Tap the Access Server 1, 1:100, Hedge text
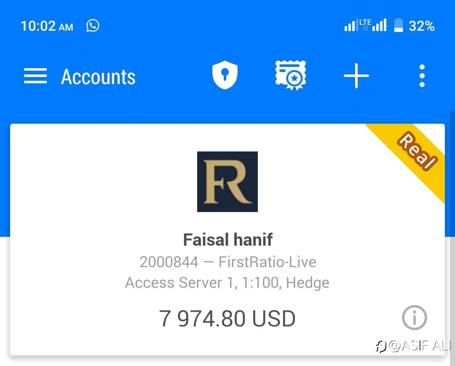The width and height of the screenshot is (455, 366). [227, 283]
